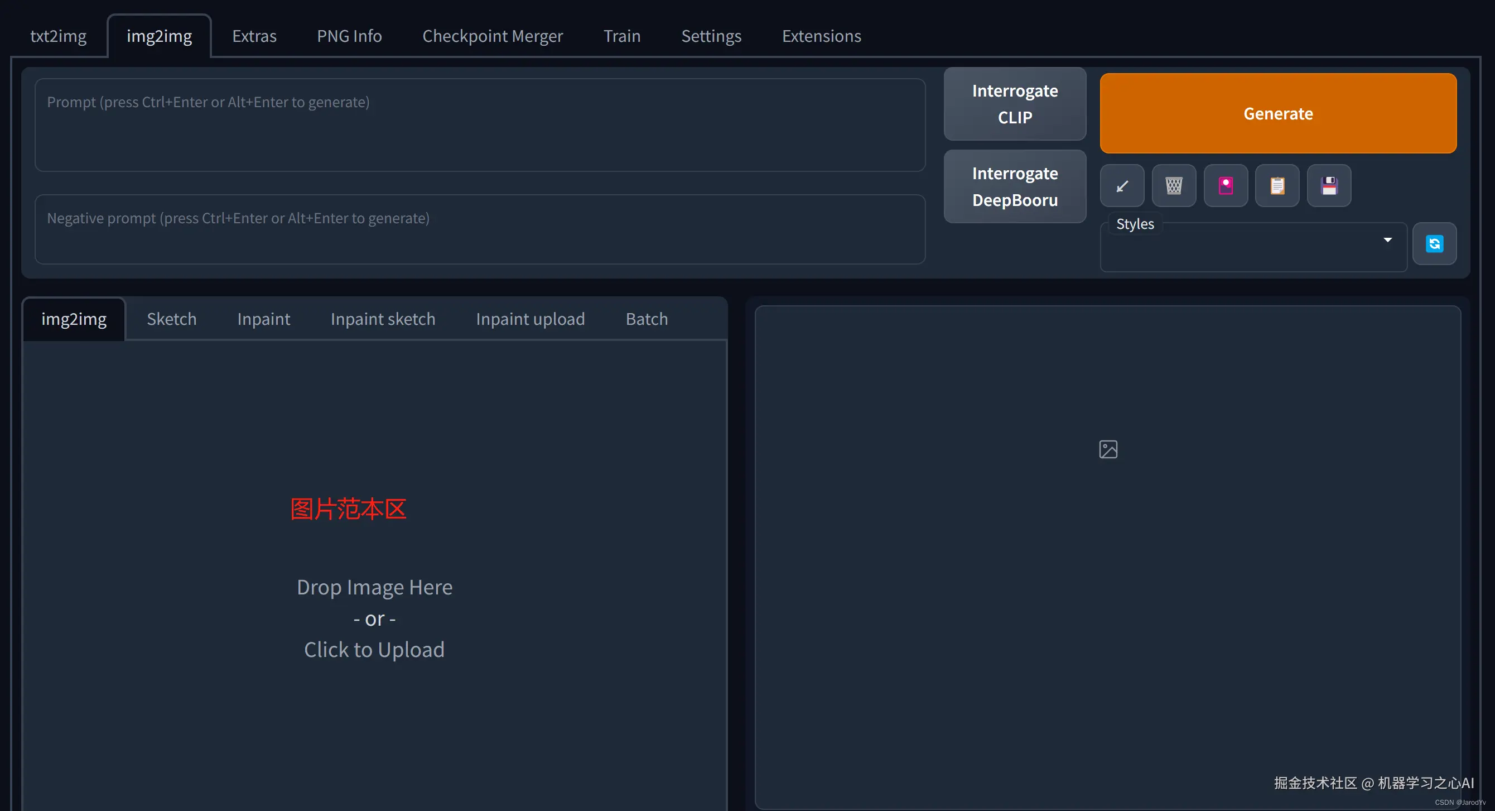This screenshot has width=1495, height=811.
Task: Click the clipboard apply styles icon
Action: 1277,186
